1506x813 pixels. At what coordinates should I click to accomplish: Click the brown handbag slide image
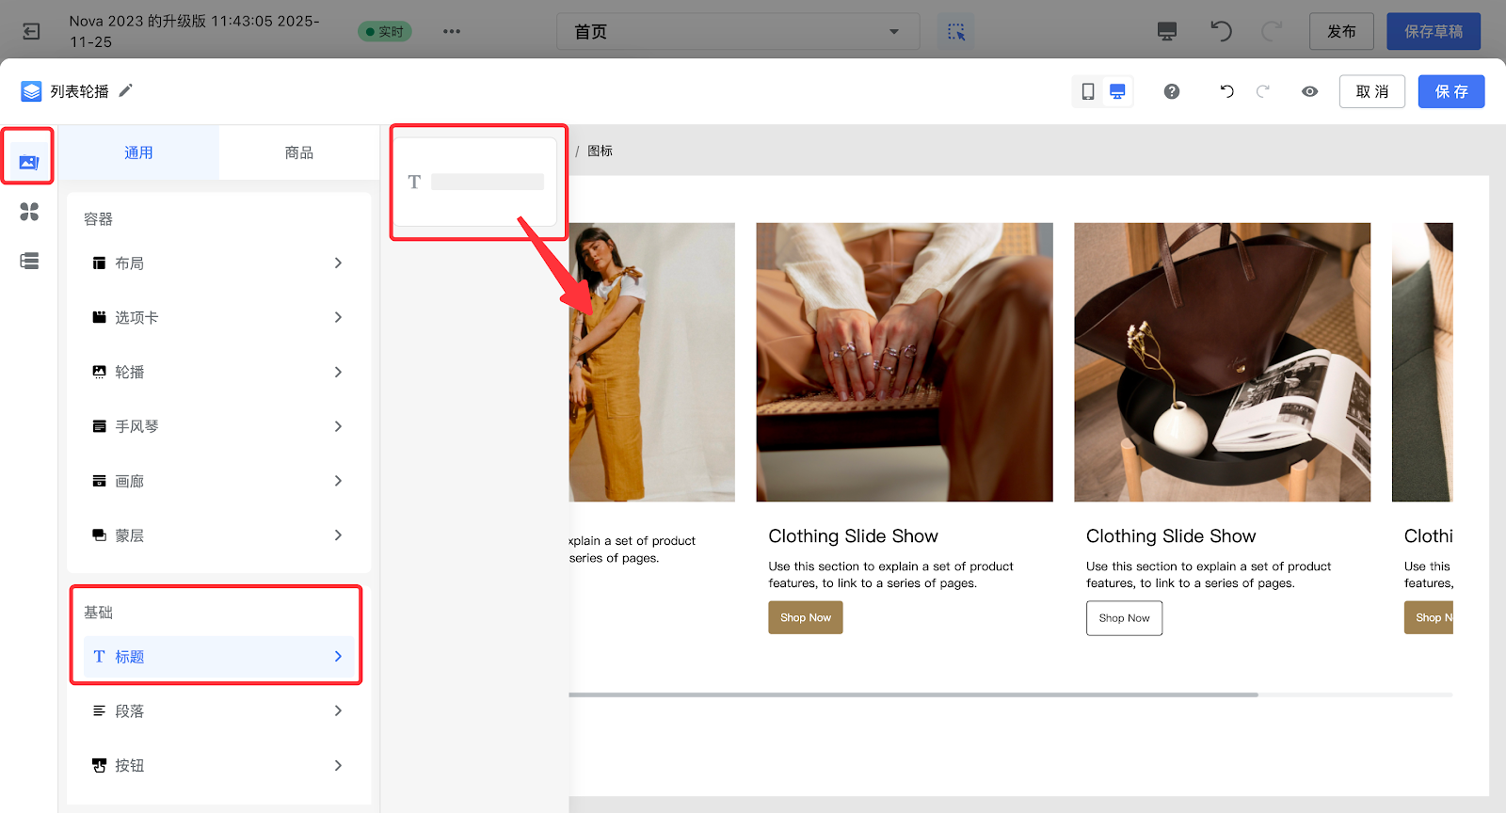click(x=1222, y=362)
